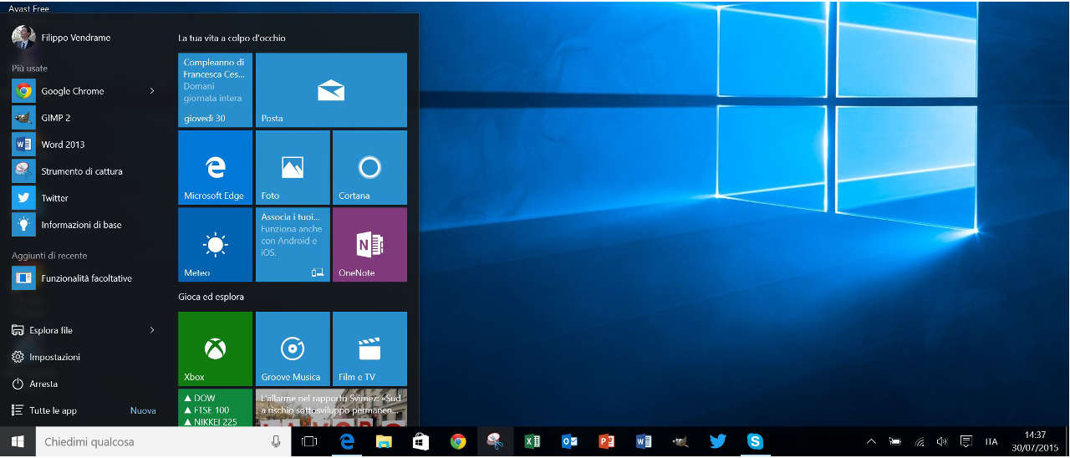Open Informazioni di base app
Viewport: 1070px width, 458px height.
(84, 225)
